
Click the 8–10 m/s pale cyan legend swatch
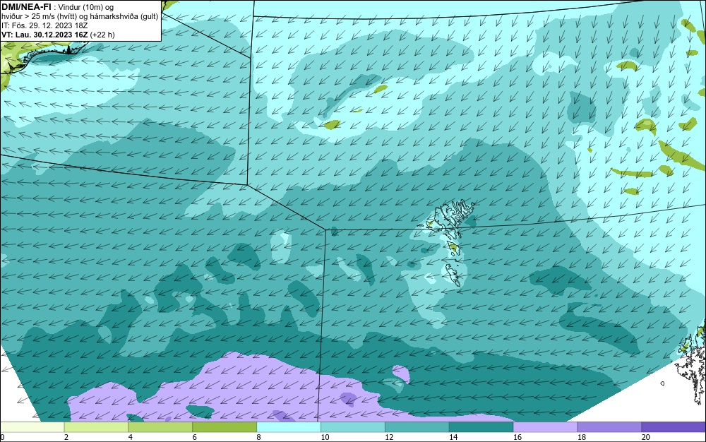click(289, 427)
